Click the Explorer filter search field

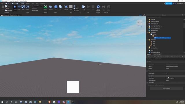coord(165,17)
